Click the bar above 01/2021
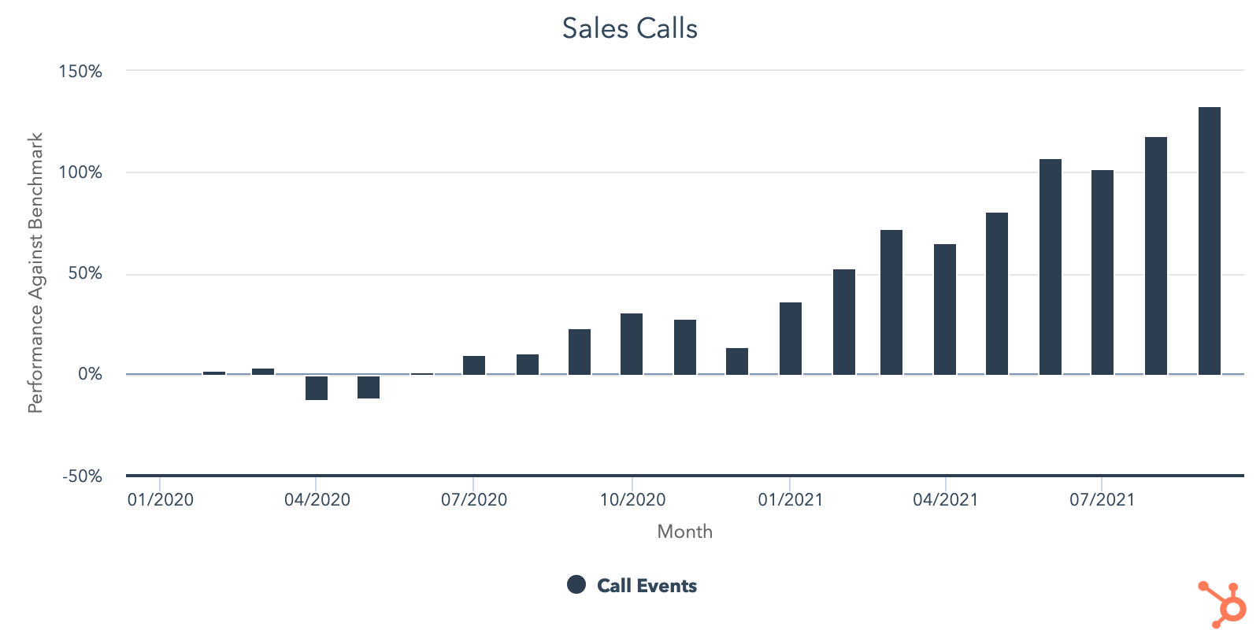 click(791, 339)
